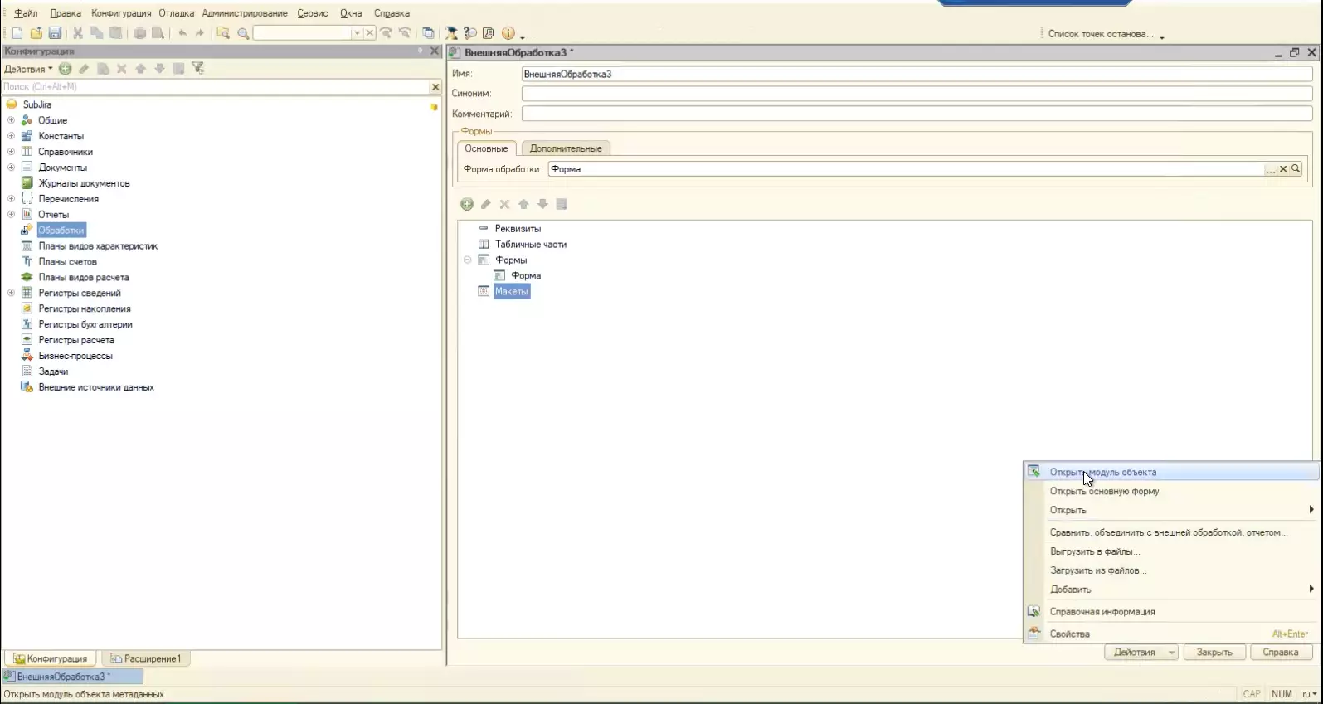
Task: Click the green Add button in Configuration panel
Action: coord(66,69)
